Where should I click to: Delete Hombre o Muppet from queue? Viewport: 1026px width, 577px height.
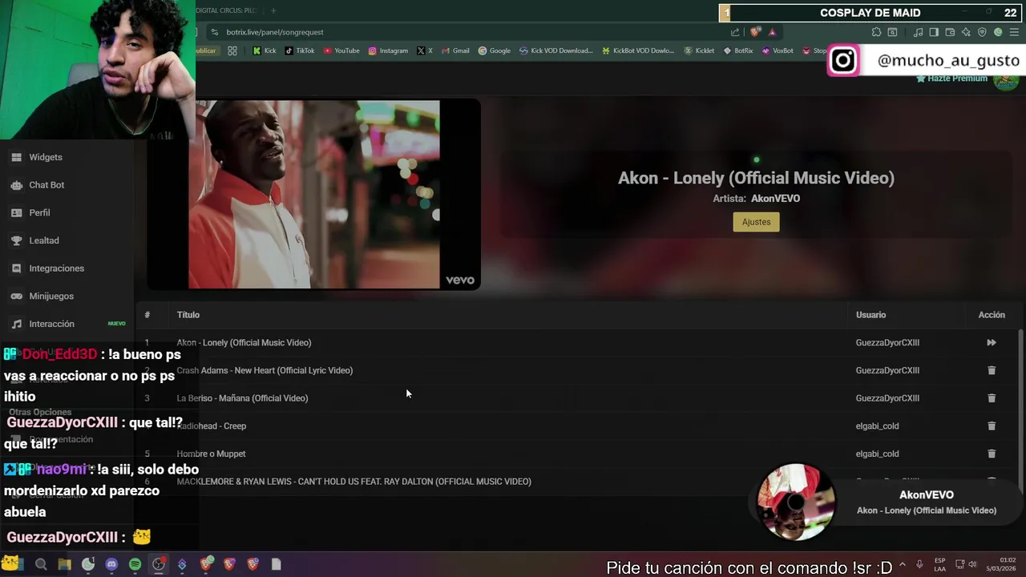992,454
